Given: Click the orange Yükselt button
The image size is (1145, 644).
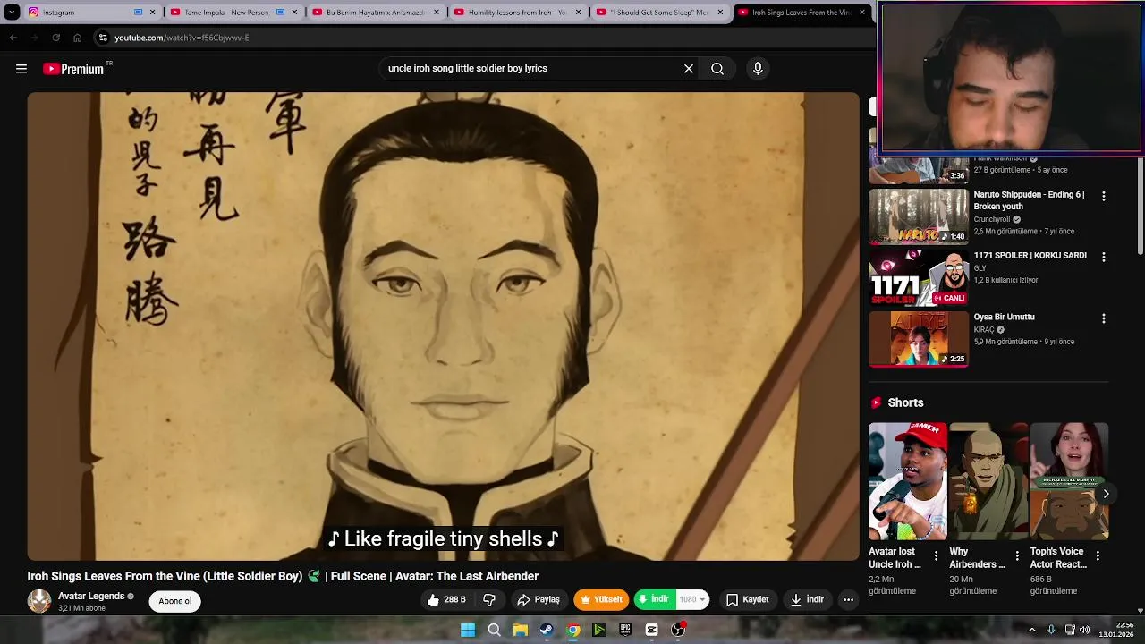Looking at the screenshot, I should [601, 600].
